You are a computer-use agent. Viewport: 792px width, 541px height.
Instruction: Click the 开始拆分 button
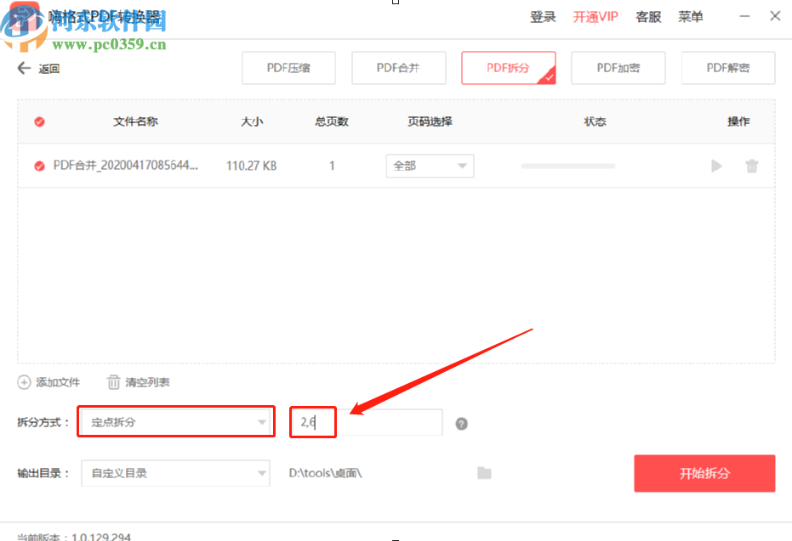pyautogui.click(x=704, y=473)
